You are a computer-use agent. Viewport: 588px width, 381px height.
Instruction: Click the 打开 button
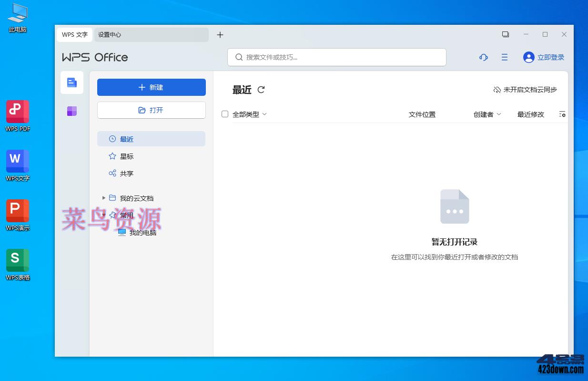[151, 110]
